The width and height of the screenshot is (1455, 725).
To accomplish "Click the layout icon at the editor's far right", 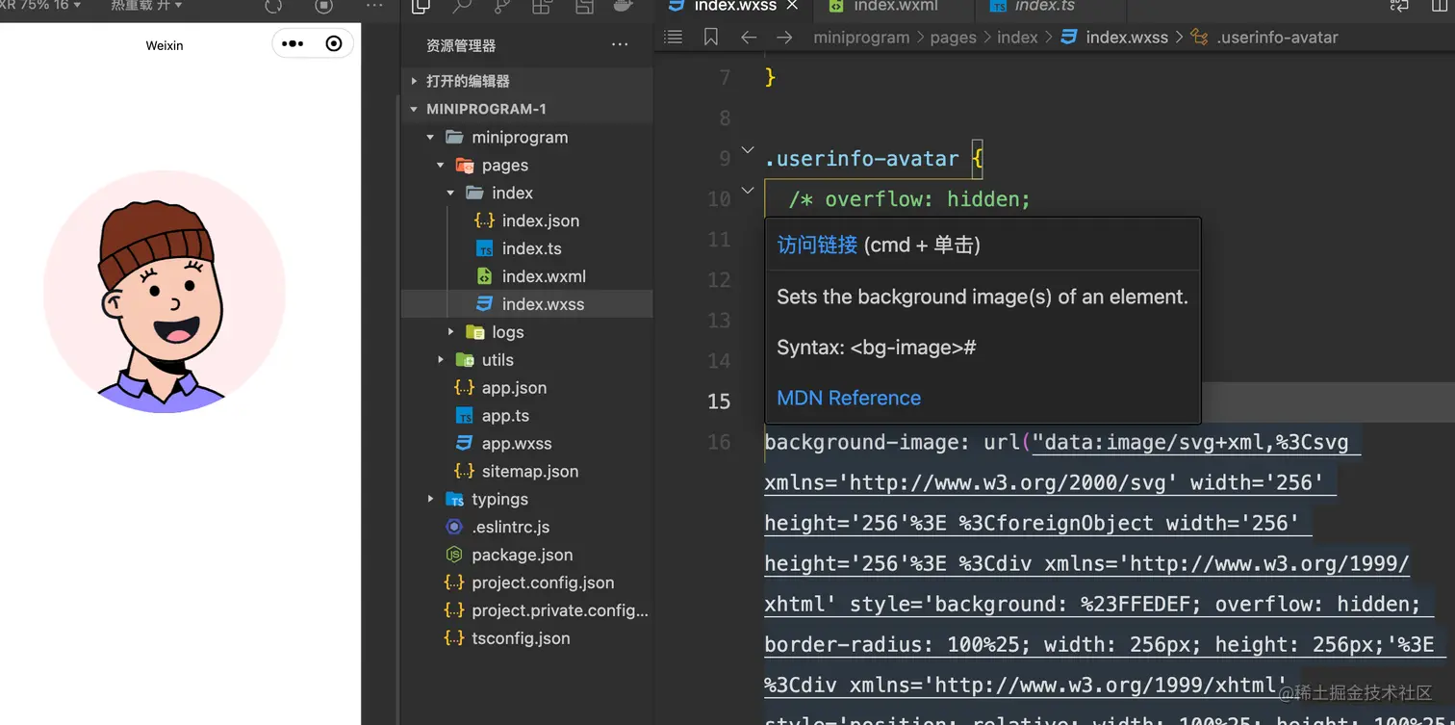I will (x=1440, y=6).
